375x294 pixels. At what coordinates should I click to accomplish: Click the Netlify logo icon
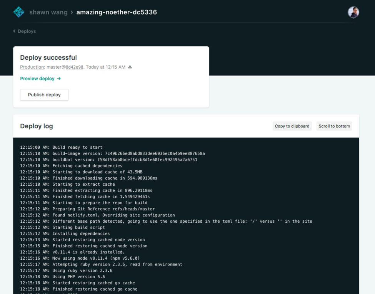pyautogui.click(x=18, y=12)
